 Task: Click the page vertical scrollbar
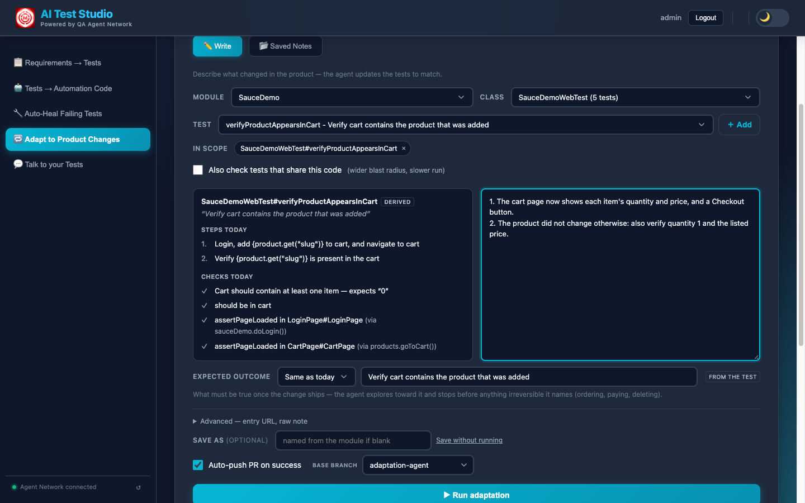pos(801,224)
